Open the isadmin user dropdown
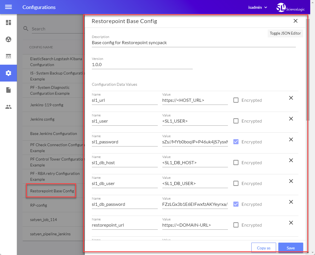This screenshot has height=255, width=315. pos(258,7)
